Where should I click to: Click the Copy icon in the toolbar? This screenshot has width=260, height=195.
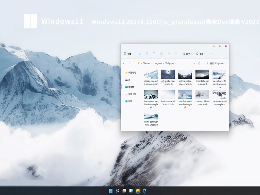click(147, 54)
